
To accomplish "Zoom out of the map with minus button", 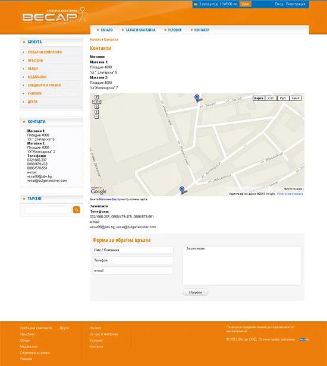I will pyautogui.click(x=97, y=116).
